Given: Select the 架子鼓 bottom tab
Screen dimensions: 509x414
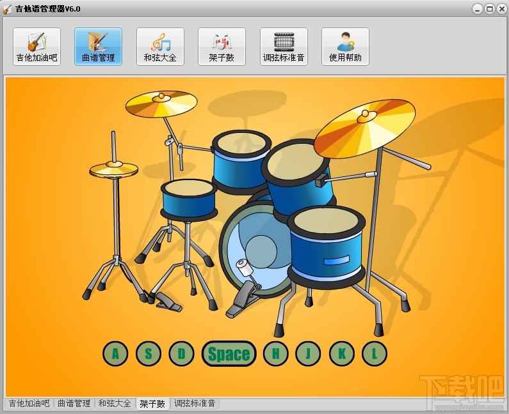Looking at the screenshot, I should (152, 404).
